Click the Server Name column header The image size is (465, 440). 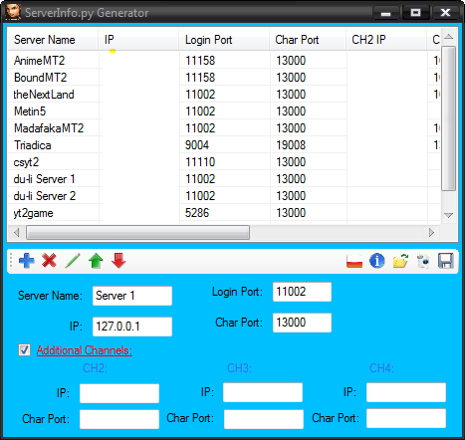(53, 40)
